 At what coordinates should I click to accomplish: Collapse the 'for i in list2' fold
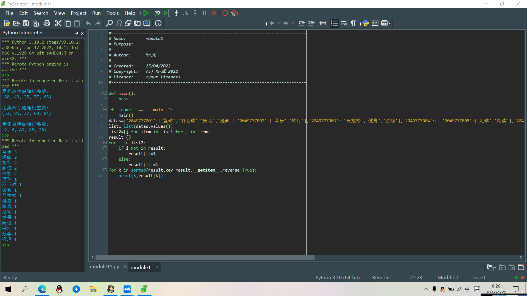105,143
